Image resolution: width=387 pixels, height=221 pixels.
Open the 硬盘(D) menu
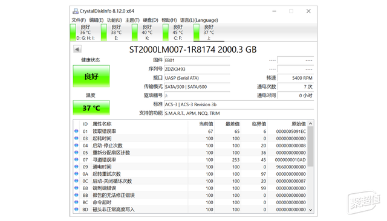[x=151, y=20]
